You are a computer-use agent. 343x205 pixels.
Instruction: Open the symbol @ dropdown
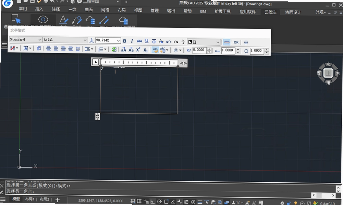click(177, 50)
